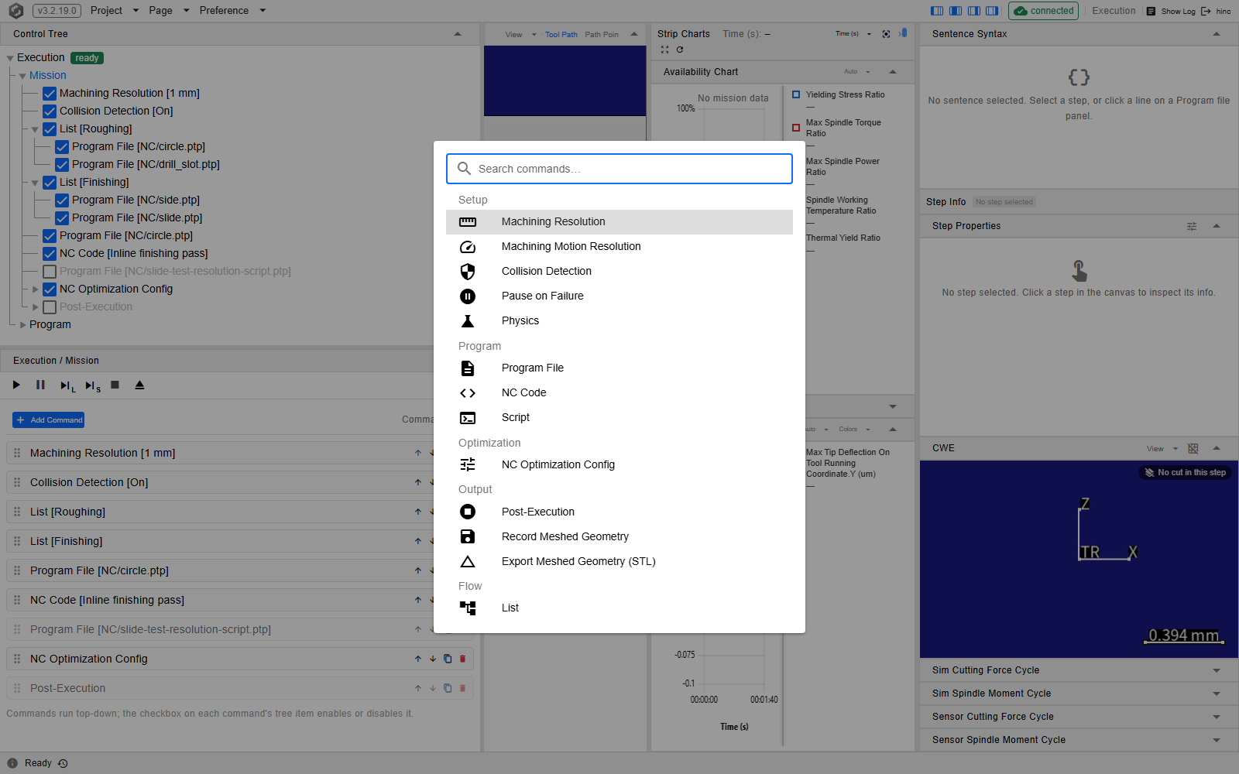Click the Show Log button

point(1171,11)
